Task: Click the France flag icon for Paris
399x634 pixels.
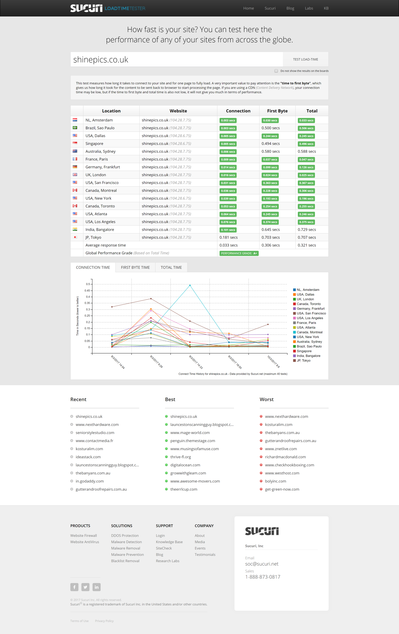Action: (75, 159)
